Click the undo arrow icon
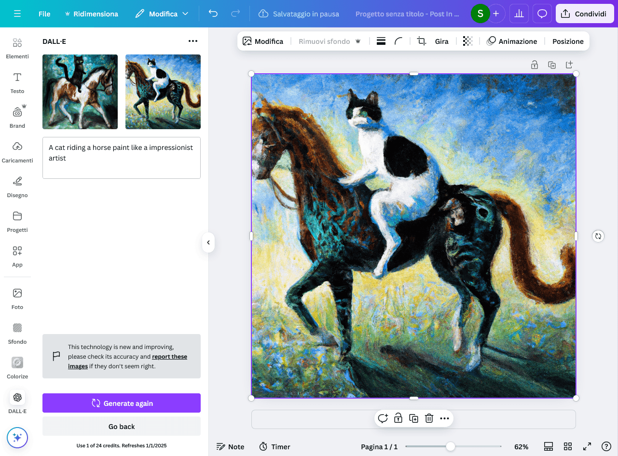The height and width of the screenshot is (456, 618). click(213, 14)
